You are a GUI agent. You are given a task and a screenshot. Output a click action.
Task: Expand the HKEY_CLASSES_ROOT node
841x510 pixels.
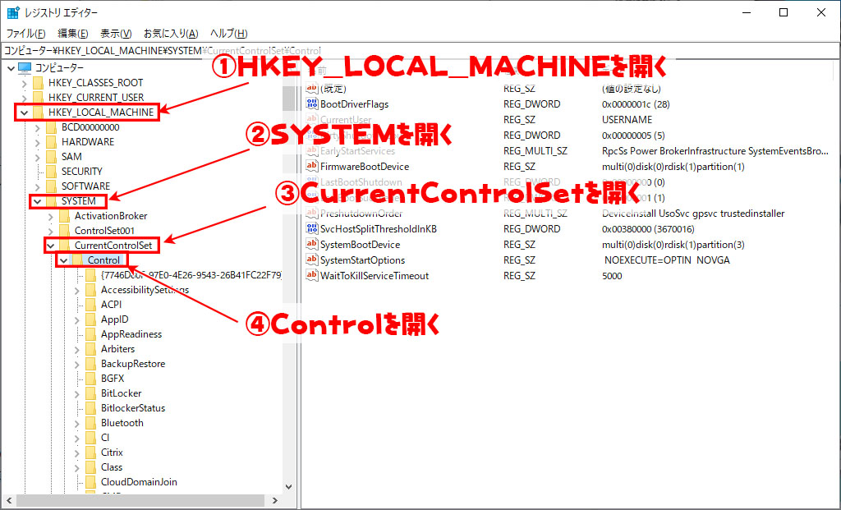pyautogui.click(x=24, y=83)
